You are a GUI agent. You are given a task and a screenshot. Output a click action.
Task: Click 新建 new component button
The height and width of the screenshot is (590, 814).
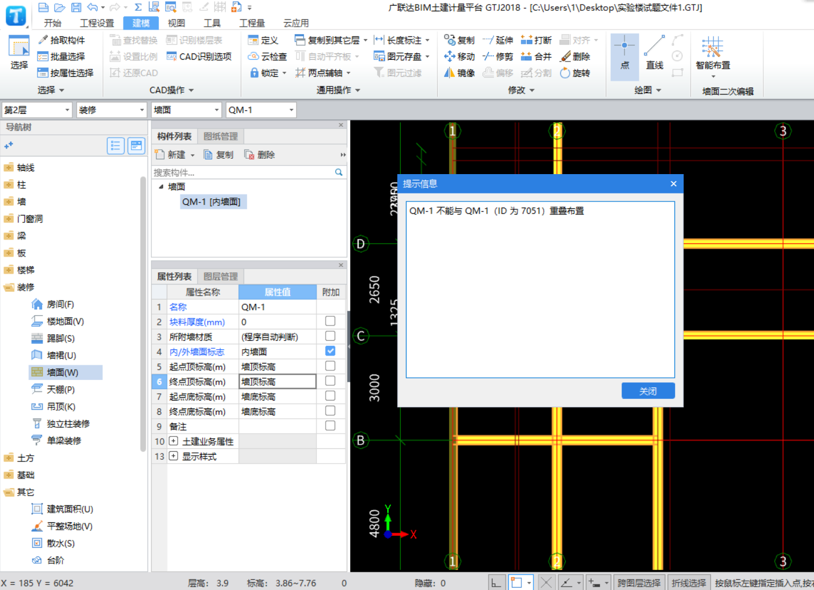coord(174,155)
